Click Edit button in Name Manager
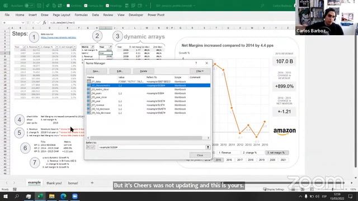 point(120,71)
